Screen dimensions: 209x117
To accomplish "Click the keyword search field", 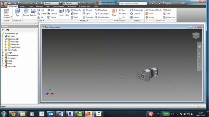I will pyautogui.click(x=133, y=3).
